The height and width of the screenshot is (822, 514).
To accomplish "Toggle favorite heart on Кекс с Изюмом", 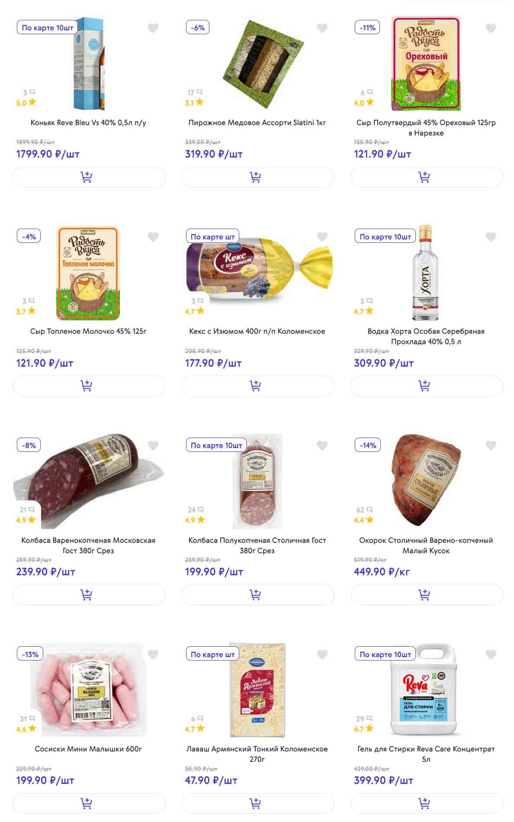I will pos(322,237).
